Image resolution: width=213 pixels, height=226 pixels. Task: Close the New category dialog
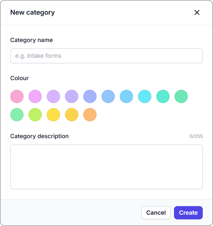point(197,12)
